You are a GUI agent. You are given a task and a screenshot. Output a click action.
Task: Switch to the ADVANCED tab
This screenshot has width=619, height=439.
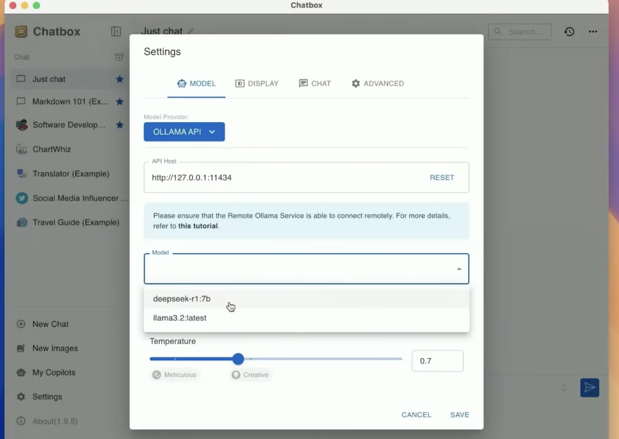pos(378,83)
